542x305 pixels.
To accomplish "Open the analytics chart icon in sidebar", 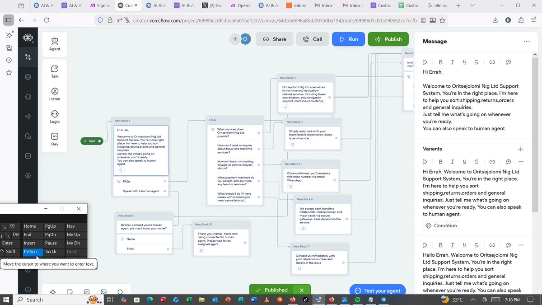I will click(x=28, y=156).
